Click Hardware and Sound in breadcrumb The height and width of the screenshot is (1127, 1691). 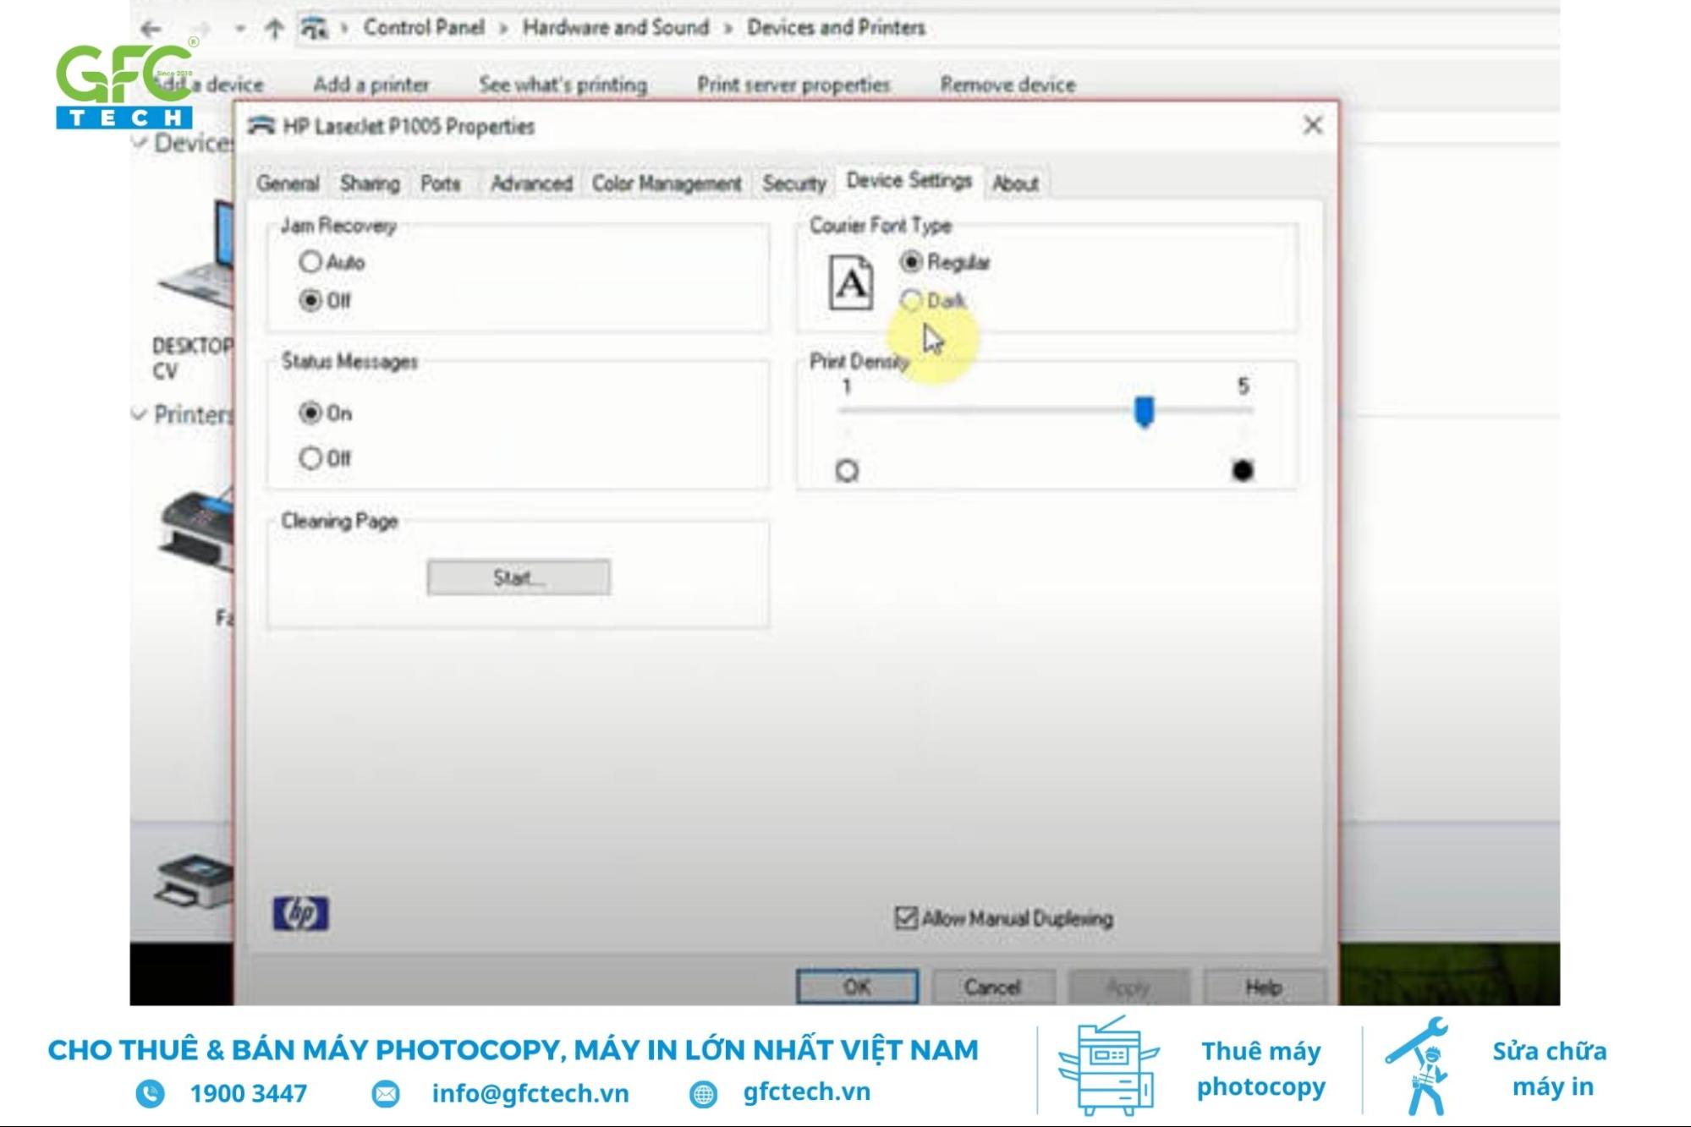tap(616, 27)
